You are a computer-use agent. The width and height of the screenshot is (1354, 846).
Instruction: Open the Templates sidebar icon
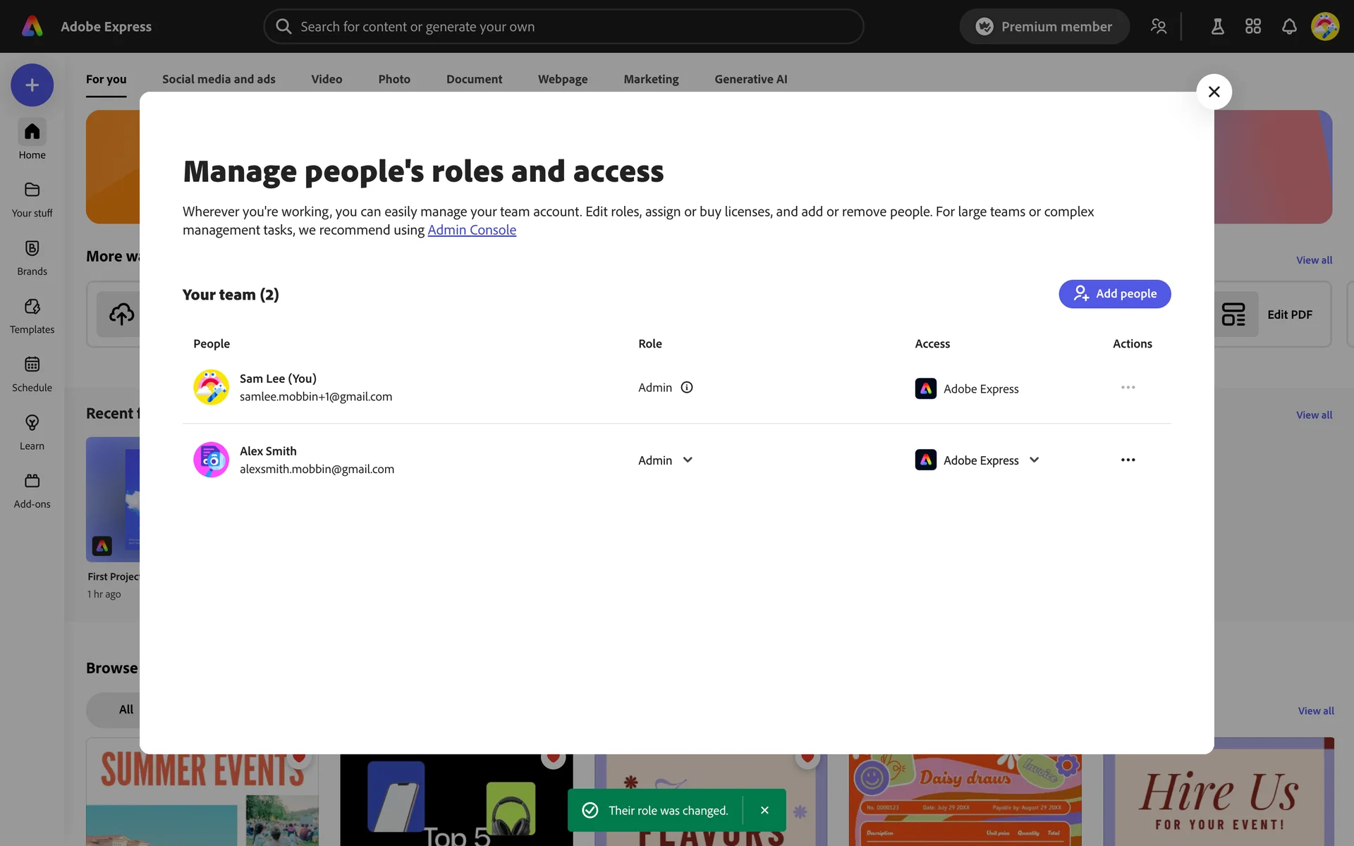32,307
